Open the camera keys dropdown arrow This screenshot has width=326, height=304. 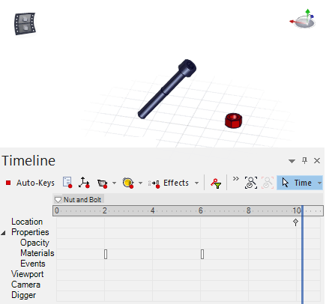point(114,183)
